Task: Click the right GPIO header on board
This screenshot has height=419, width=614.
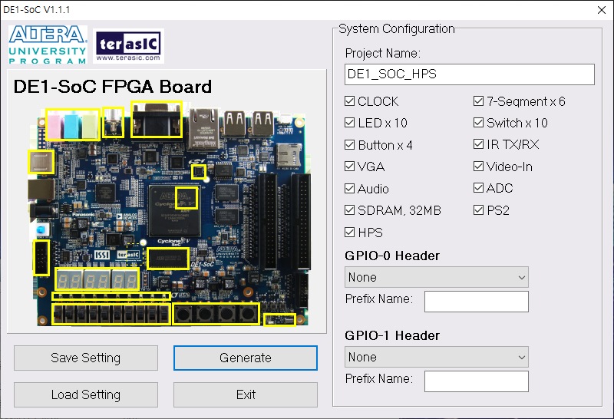Action: pyautogui.click(x=301, y=221)
